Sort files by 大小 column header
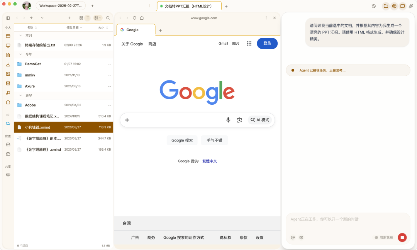This screenshot has width=417, height=250. 103,28
